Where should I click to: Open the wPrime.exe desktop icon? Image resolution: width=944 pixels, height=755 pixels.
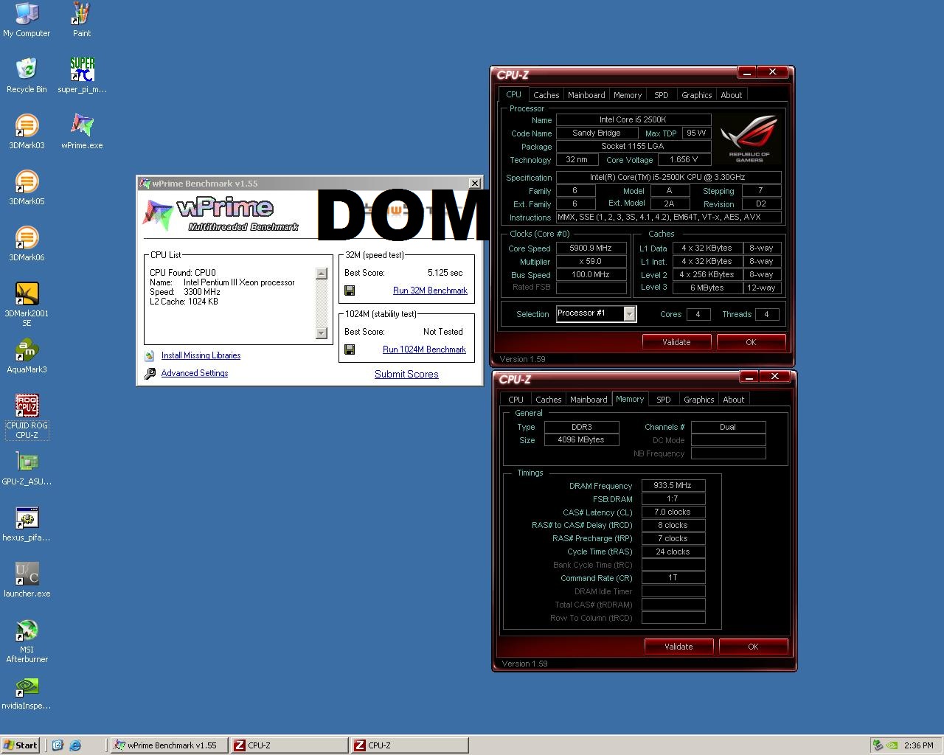(82, 126)
